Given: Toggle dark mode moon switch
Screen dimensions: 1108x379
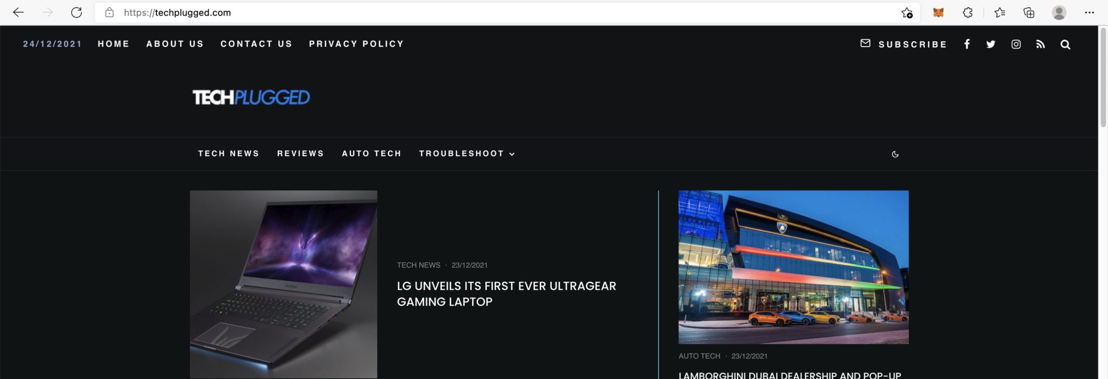Looking at the screenshot, I should [895, 154].
